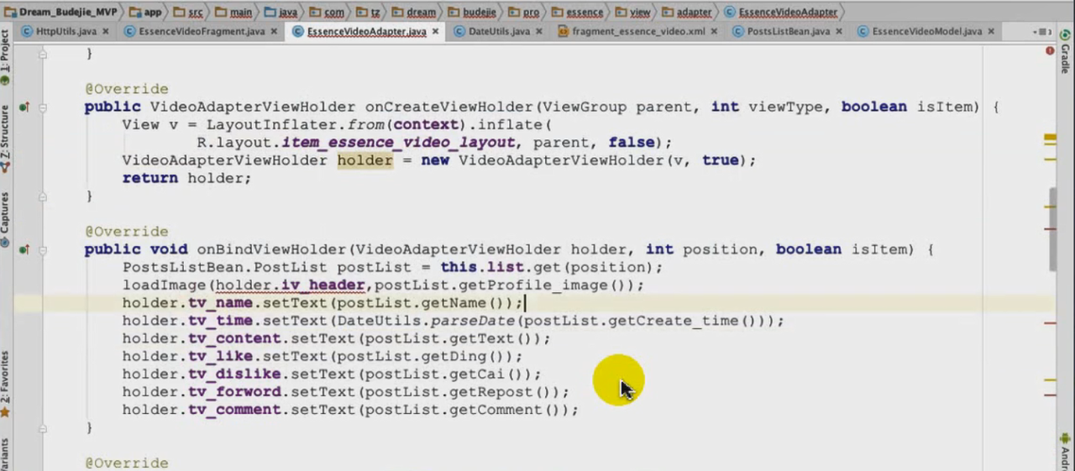Screen dimensions: 1075x471
Task: Select the java folder breadcrumb
Action: (281, 12)
